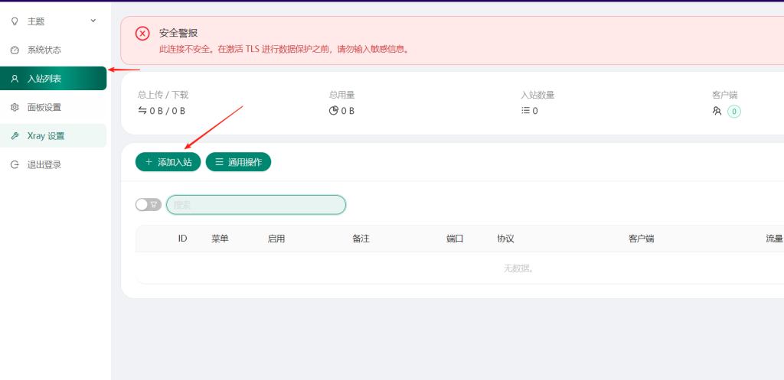
Task: Focus the 搜索 search input field
Action: [x=256, y=205]
